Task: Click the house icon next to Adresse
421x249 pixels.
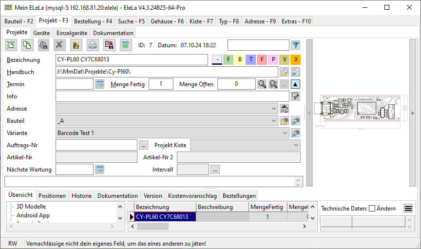Action: (x=285, y=109)
